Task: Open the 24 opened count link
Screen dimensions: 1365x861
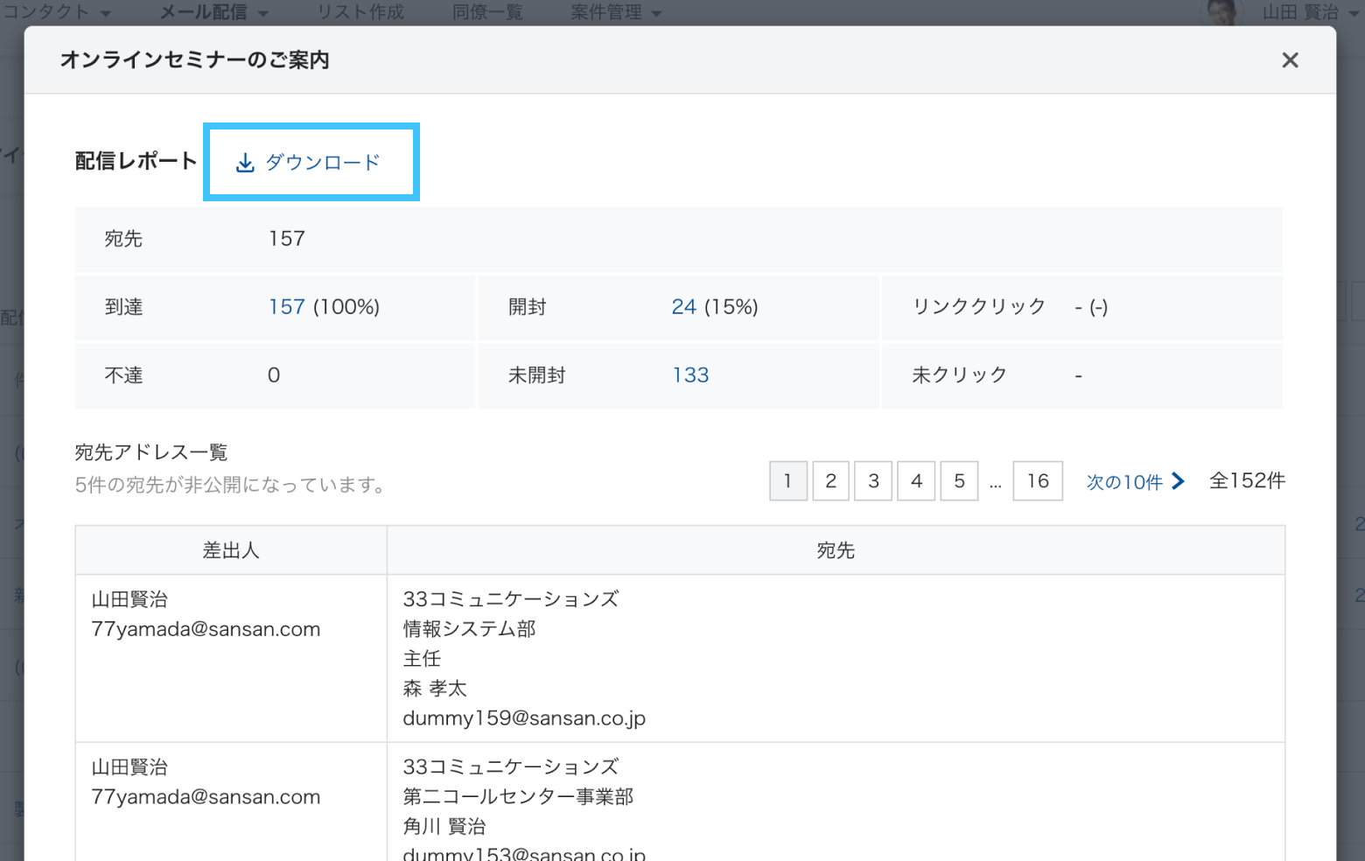Action: [684, 307]
